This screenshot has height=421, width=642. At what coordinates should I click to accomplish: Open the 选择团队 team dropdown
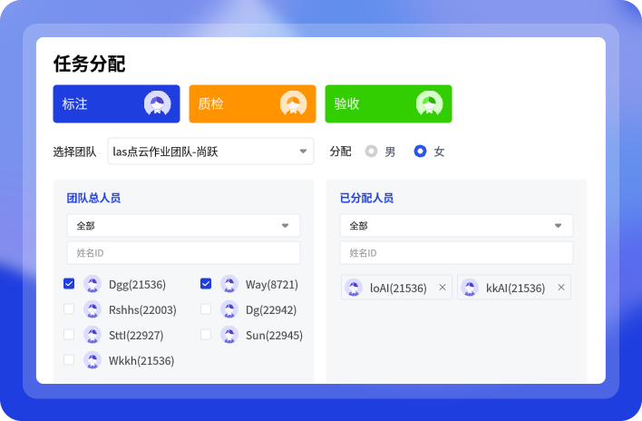(210, 152)
